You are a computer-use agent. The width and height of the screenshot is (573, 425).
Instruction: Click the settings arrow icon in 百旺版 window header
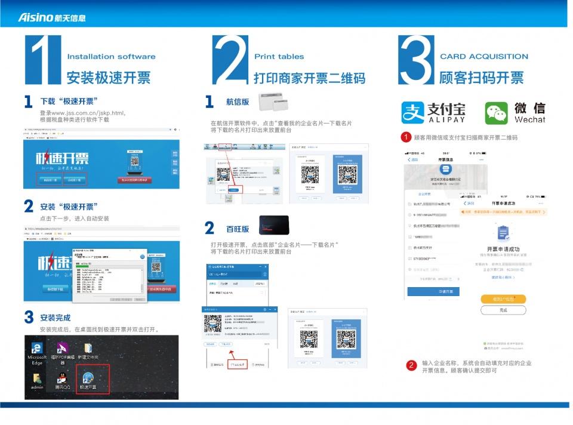pos(264,274)
